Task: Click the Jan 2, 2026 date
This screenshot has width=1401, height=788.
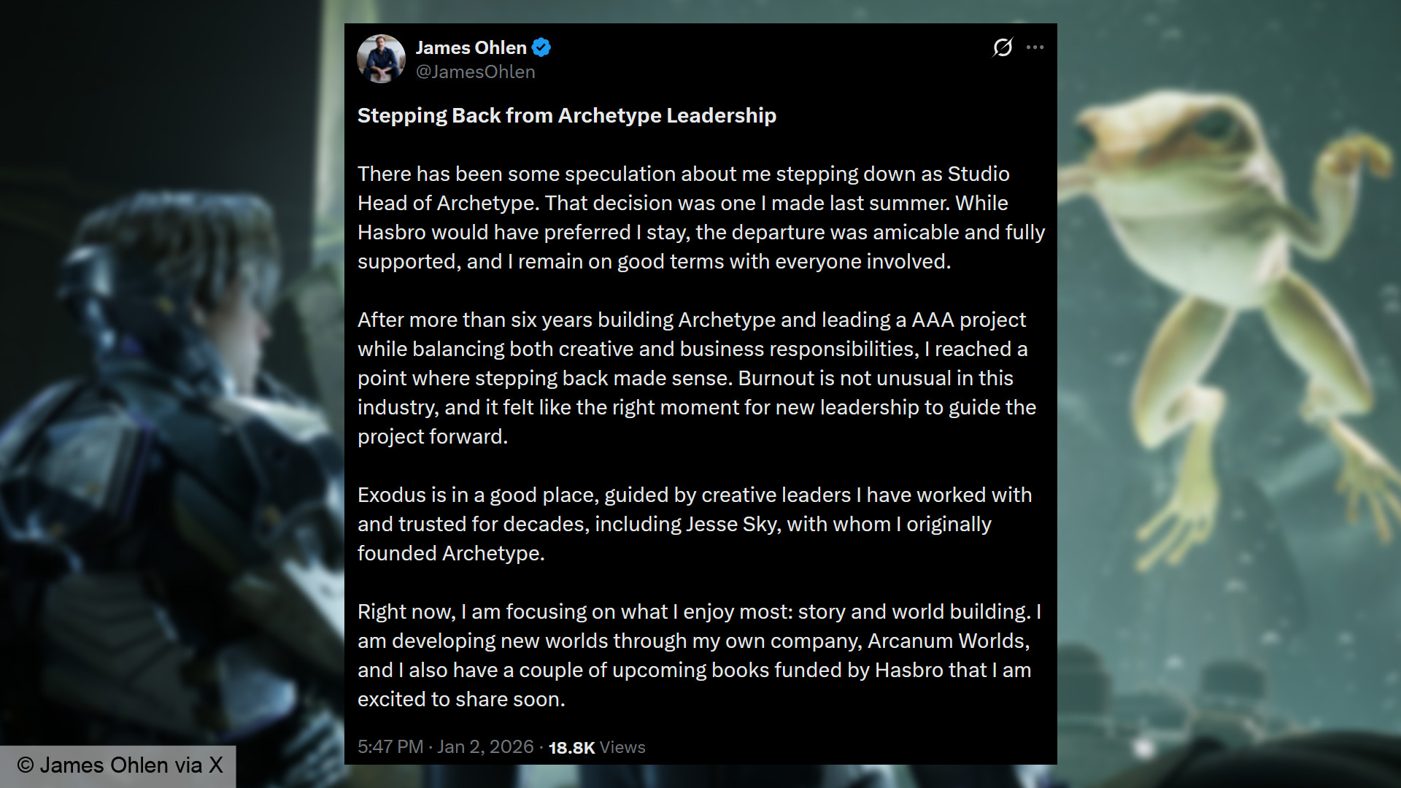Action: (485, 747)
